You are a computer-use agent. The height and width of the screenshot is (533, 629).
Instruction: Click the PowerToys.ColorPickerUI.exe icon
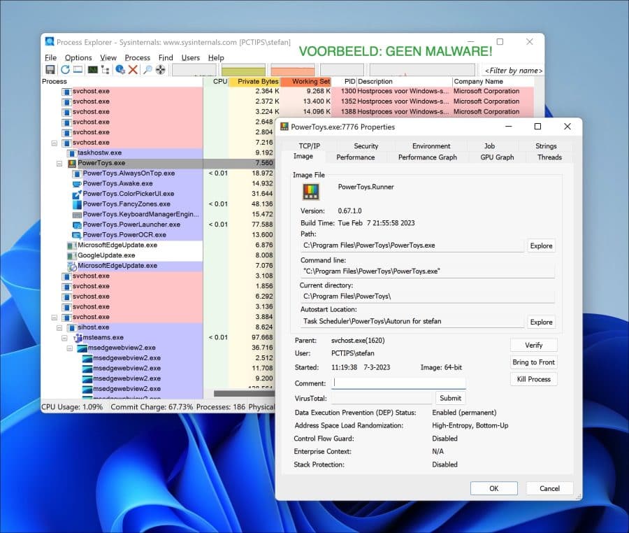(x=77, y=194)
